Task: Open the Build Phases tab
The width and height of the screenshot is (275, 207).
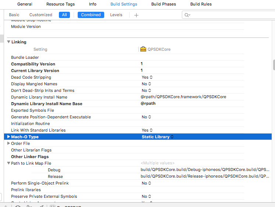Action: [x=163, y=4]
